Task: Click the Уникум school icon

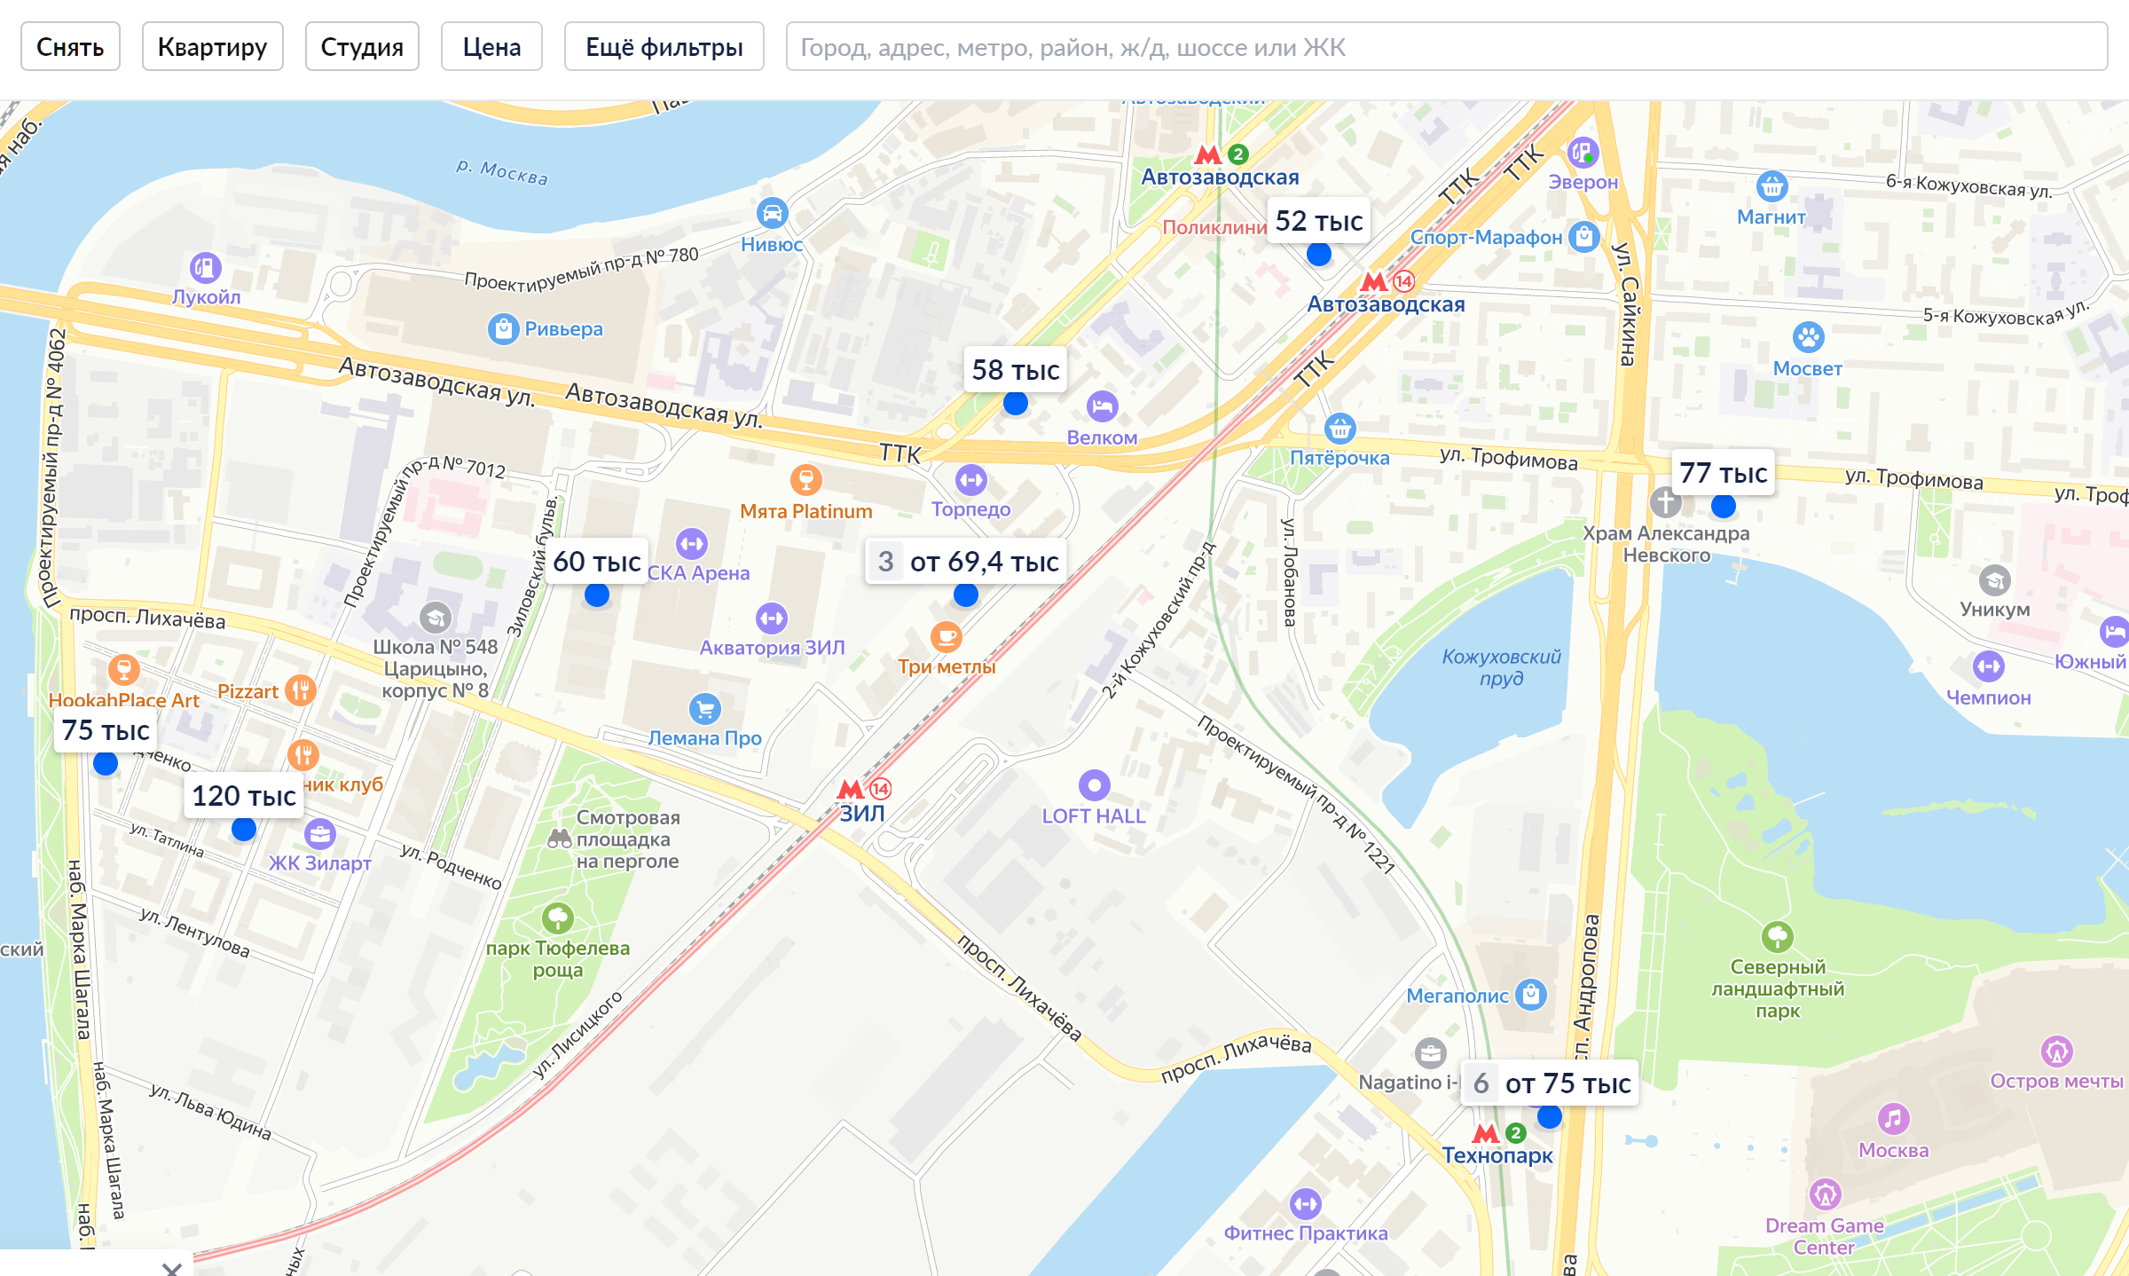Action: 1995,580
